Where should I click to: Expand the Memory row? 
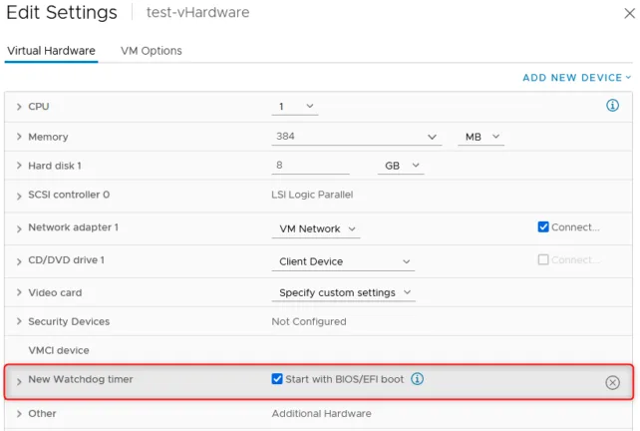(19, 137)
